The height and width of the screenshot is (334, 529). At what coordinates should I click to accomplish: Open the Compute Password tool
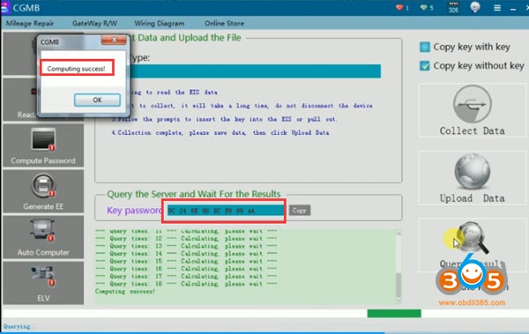click(x=43, y=145)
